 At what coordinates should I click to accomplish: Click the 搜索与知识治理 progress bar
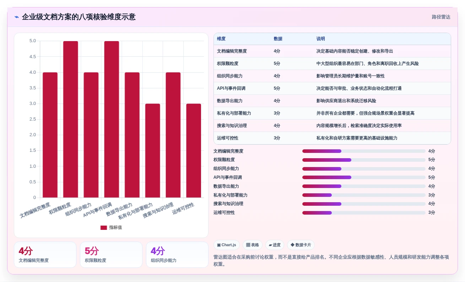click(364, 204)
